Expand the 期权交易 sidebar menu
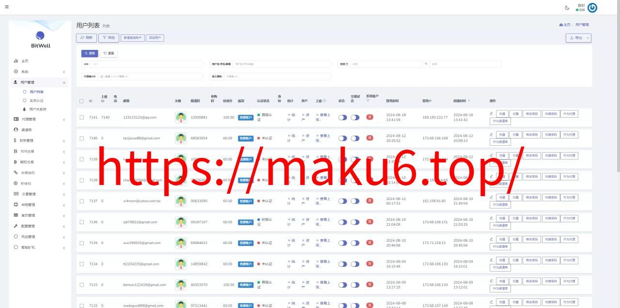This screenshot has height=308, width=620. [39, 162]
